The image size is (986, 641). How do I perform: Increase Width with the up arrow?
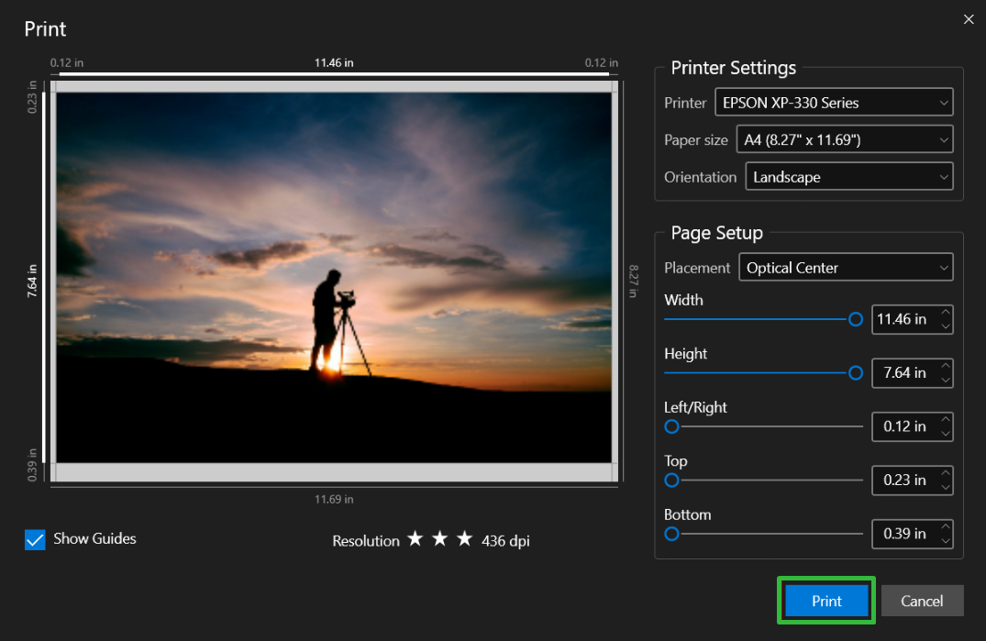click(x=946, y=313)
